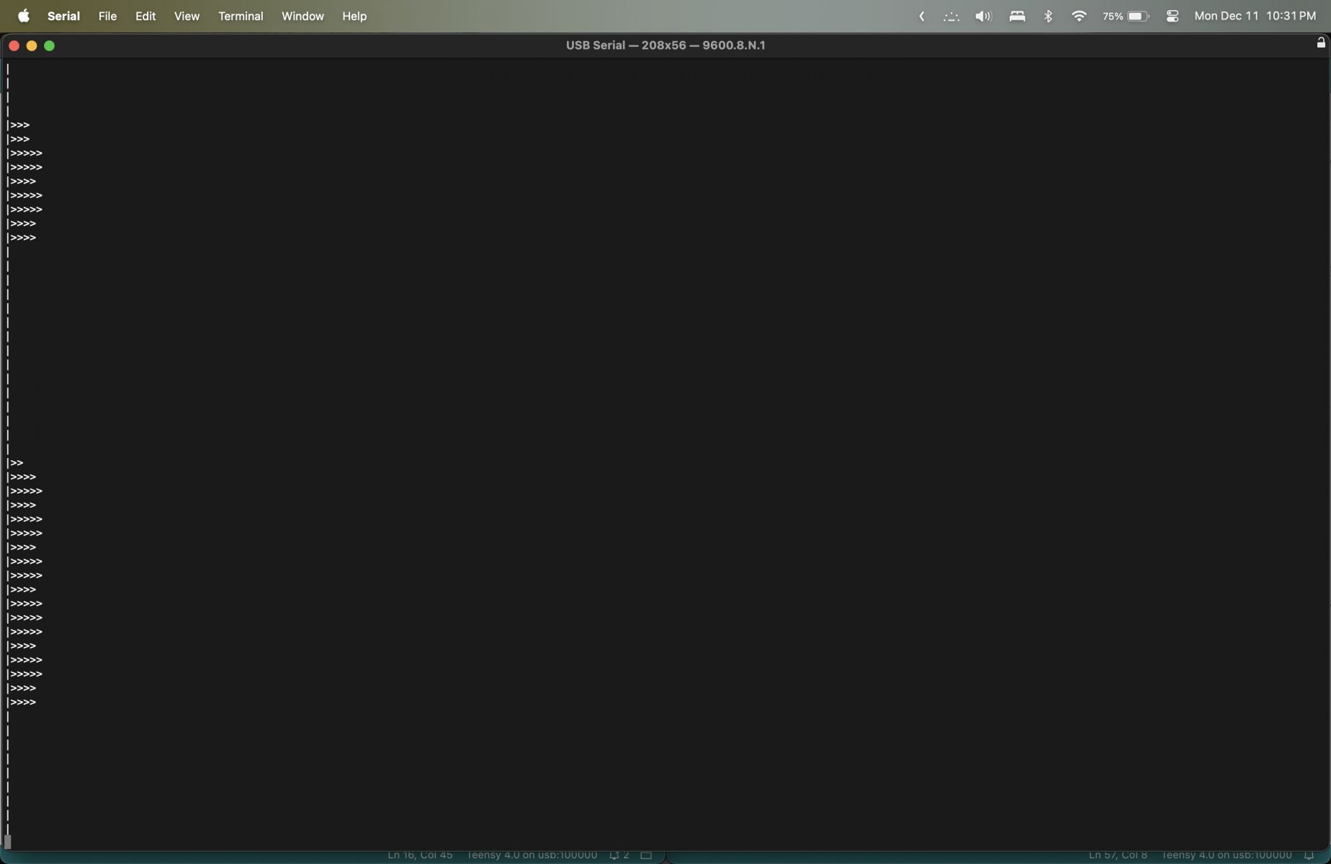Expand hidden menu bar items chevron
This screenshot has height=864, width=1331.
[922, 16]
